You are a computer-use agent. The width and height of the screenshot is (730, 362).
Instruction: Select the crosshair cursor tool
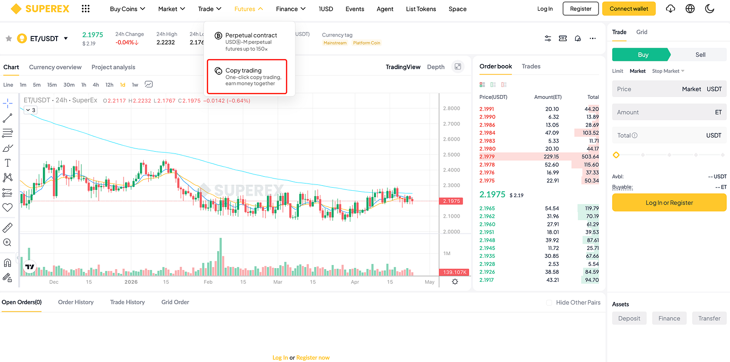tap(8, 103)
